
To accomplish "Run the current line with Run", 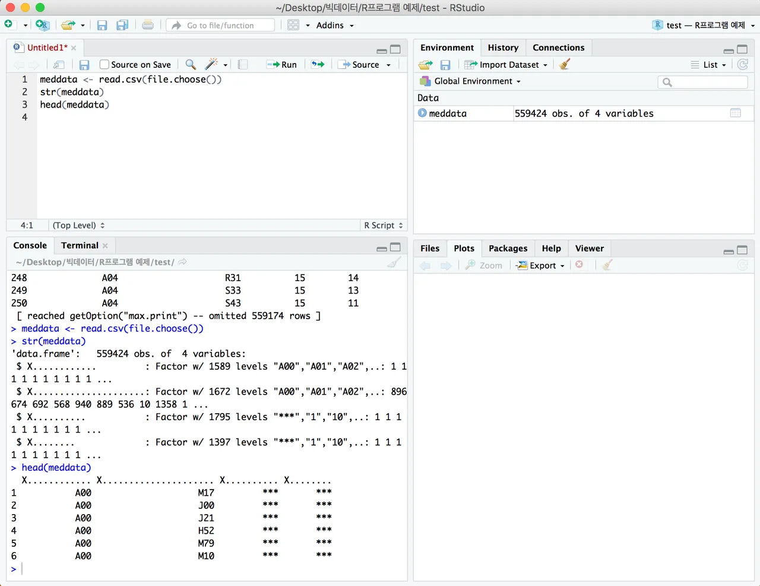I will point(281,64).
